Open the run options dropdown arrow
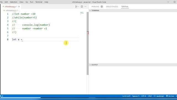 coord(79,7)
